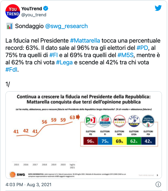Open the #Mattarella hashtag
Viewport: 168px width, 191px height.
point(85,40)
